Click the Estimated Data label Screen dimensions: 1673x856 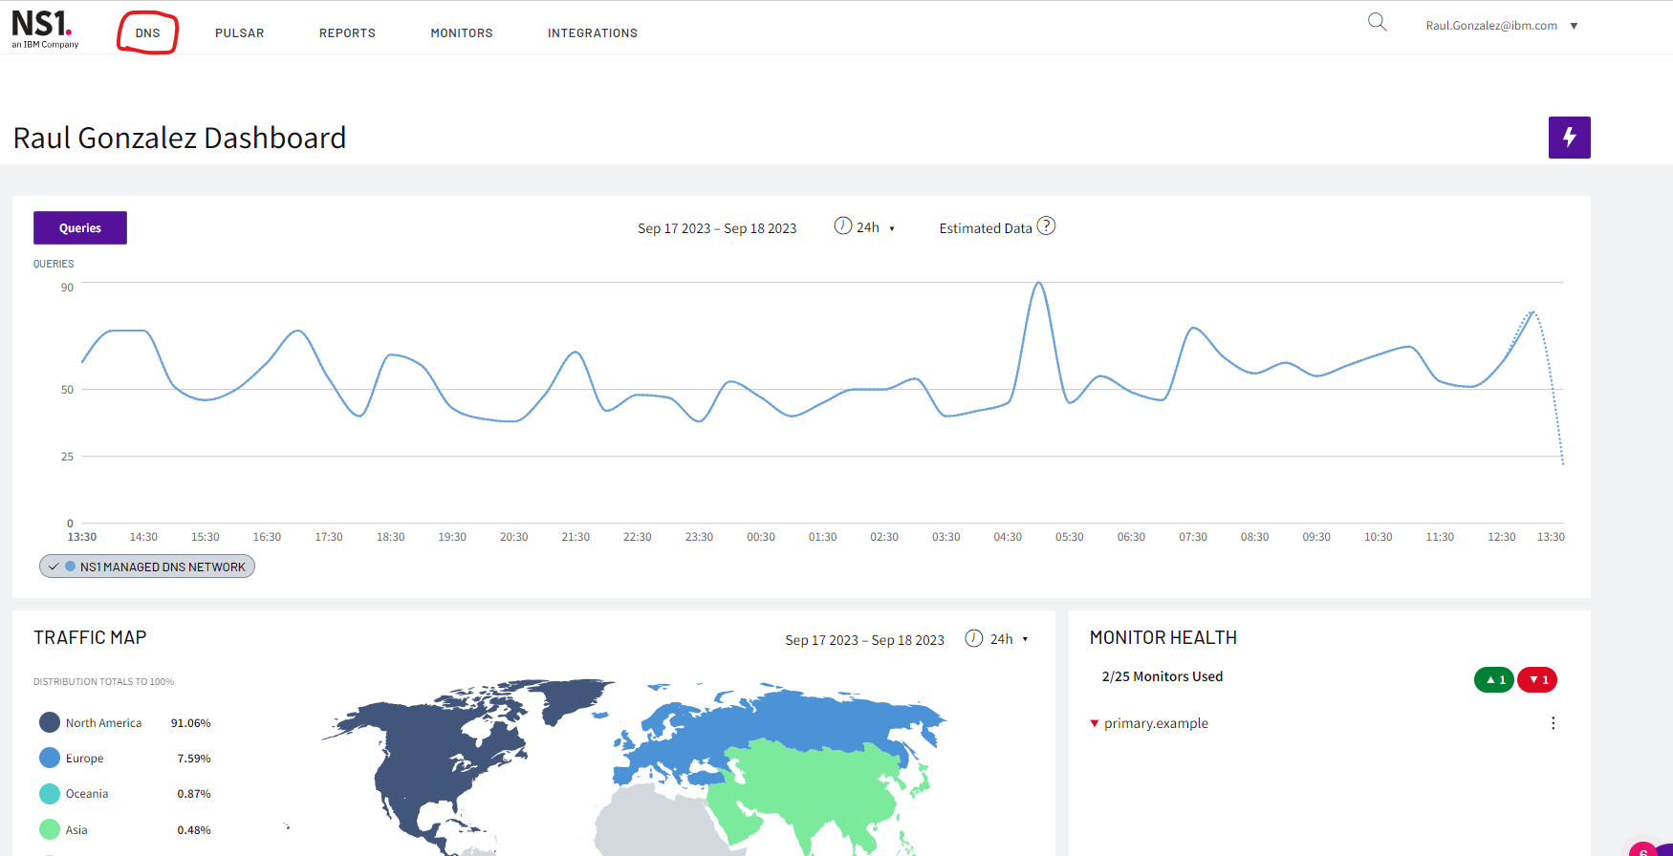click(x=986, y=228)
